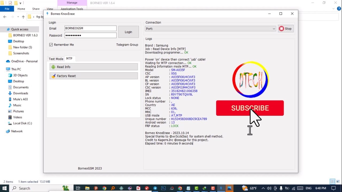Viewport: 342px width, 192px height.
Task: Open Telegram from the taskbar
Action: (x=155, y=188)
